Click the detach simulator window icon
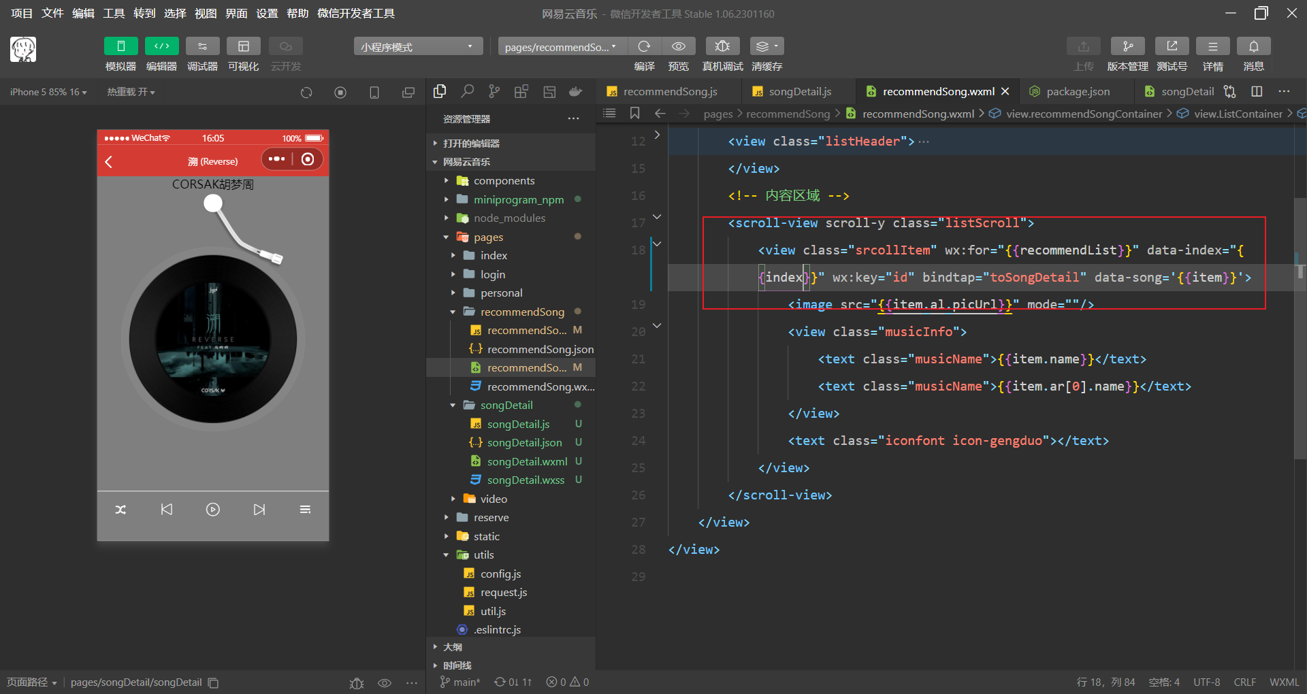 408,93
